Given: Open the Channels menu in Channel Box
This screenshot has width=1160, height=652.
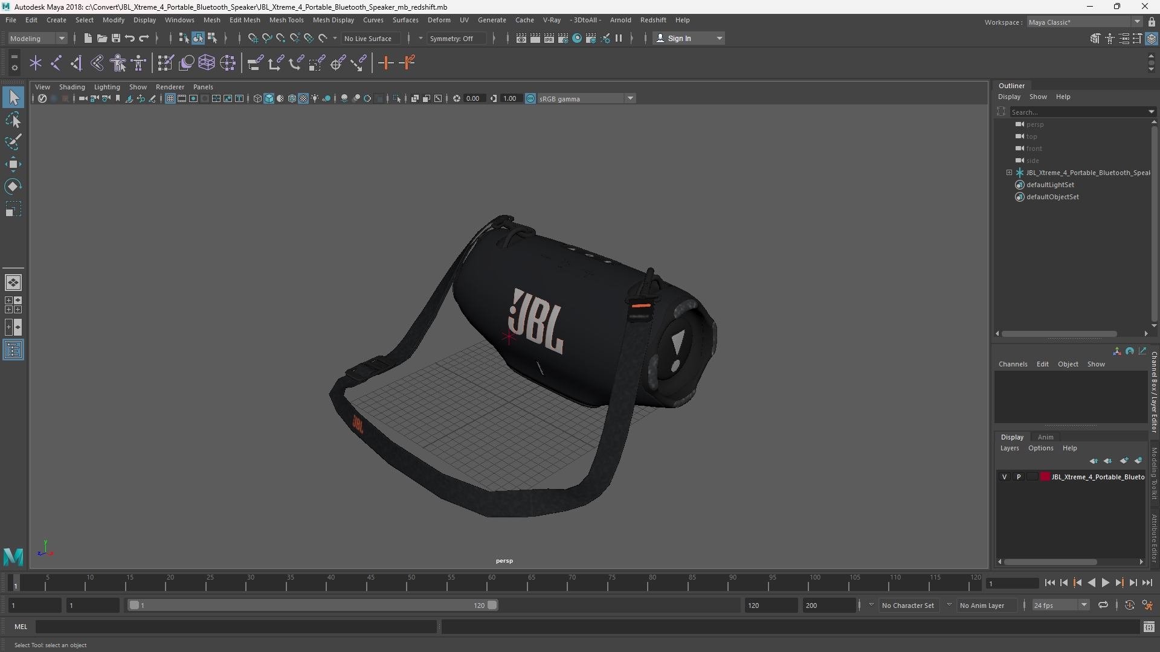Looking at the screenshot, I should [1013, 364].
